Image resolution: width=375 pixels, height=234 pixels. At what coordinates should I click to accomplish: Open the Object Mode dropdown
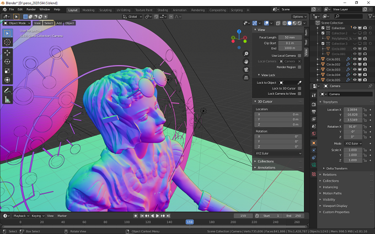coord(17,23)
